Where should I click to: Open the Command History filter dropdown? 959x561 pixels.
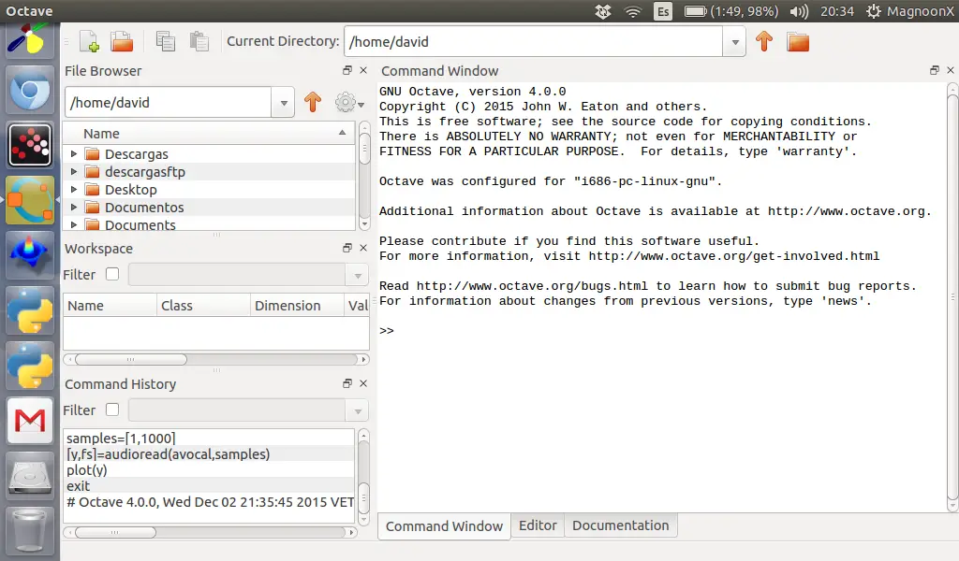tap(358, 410)
